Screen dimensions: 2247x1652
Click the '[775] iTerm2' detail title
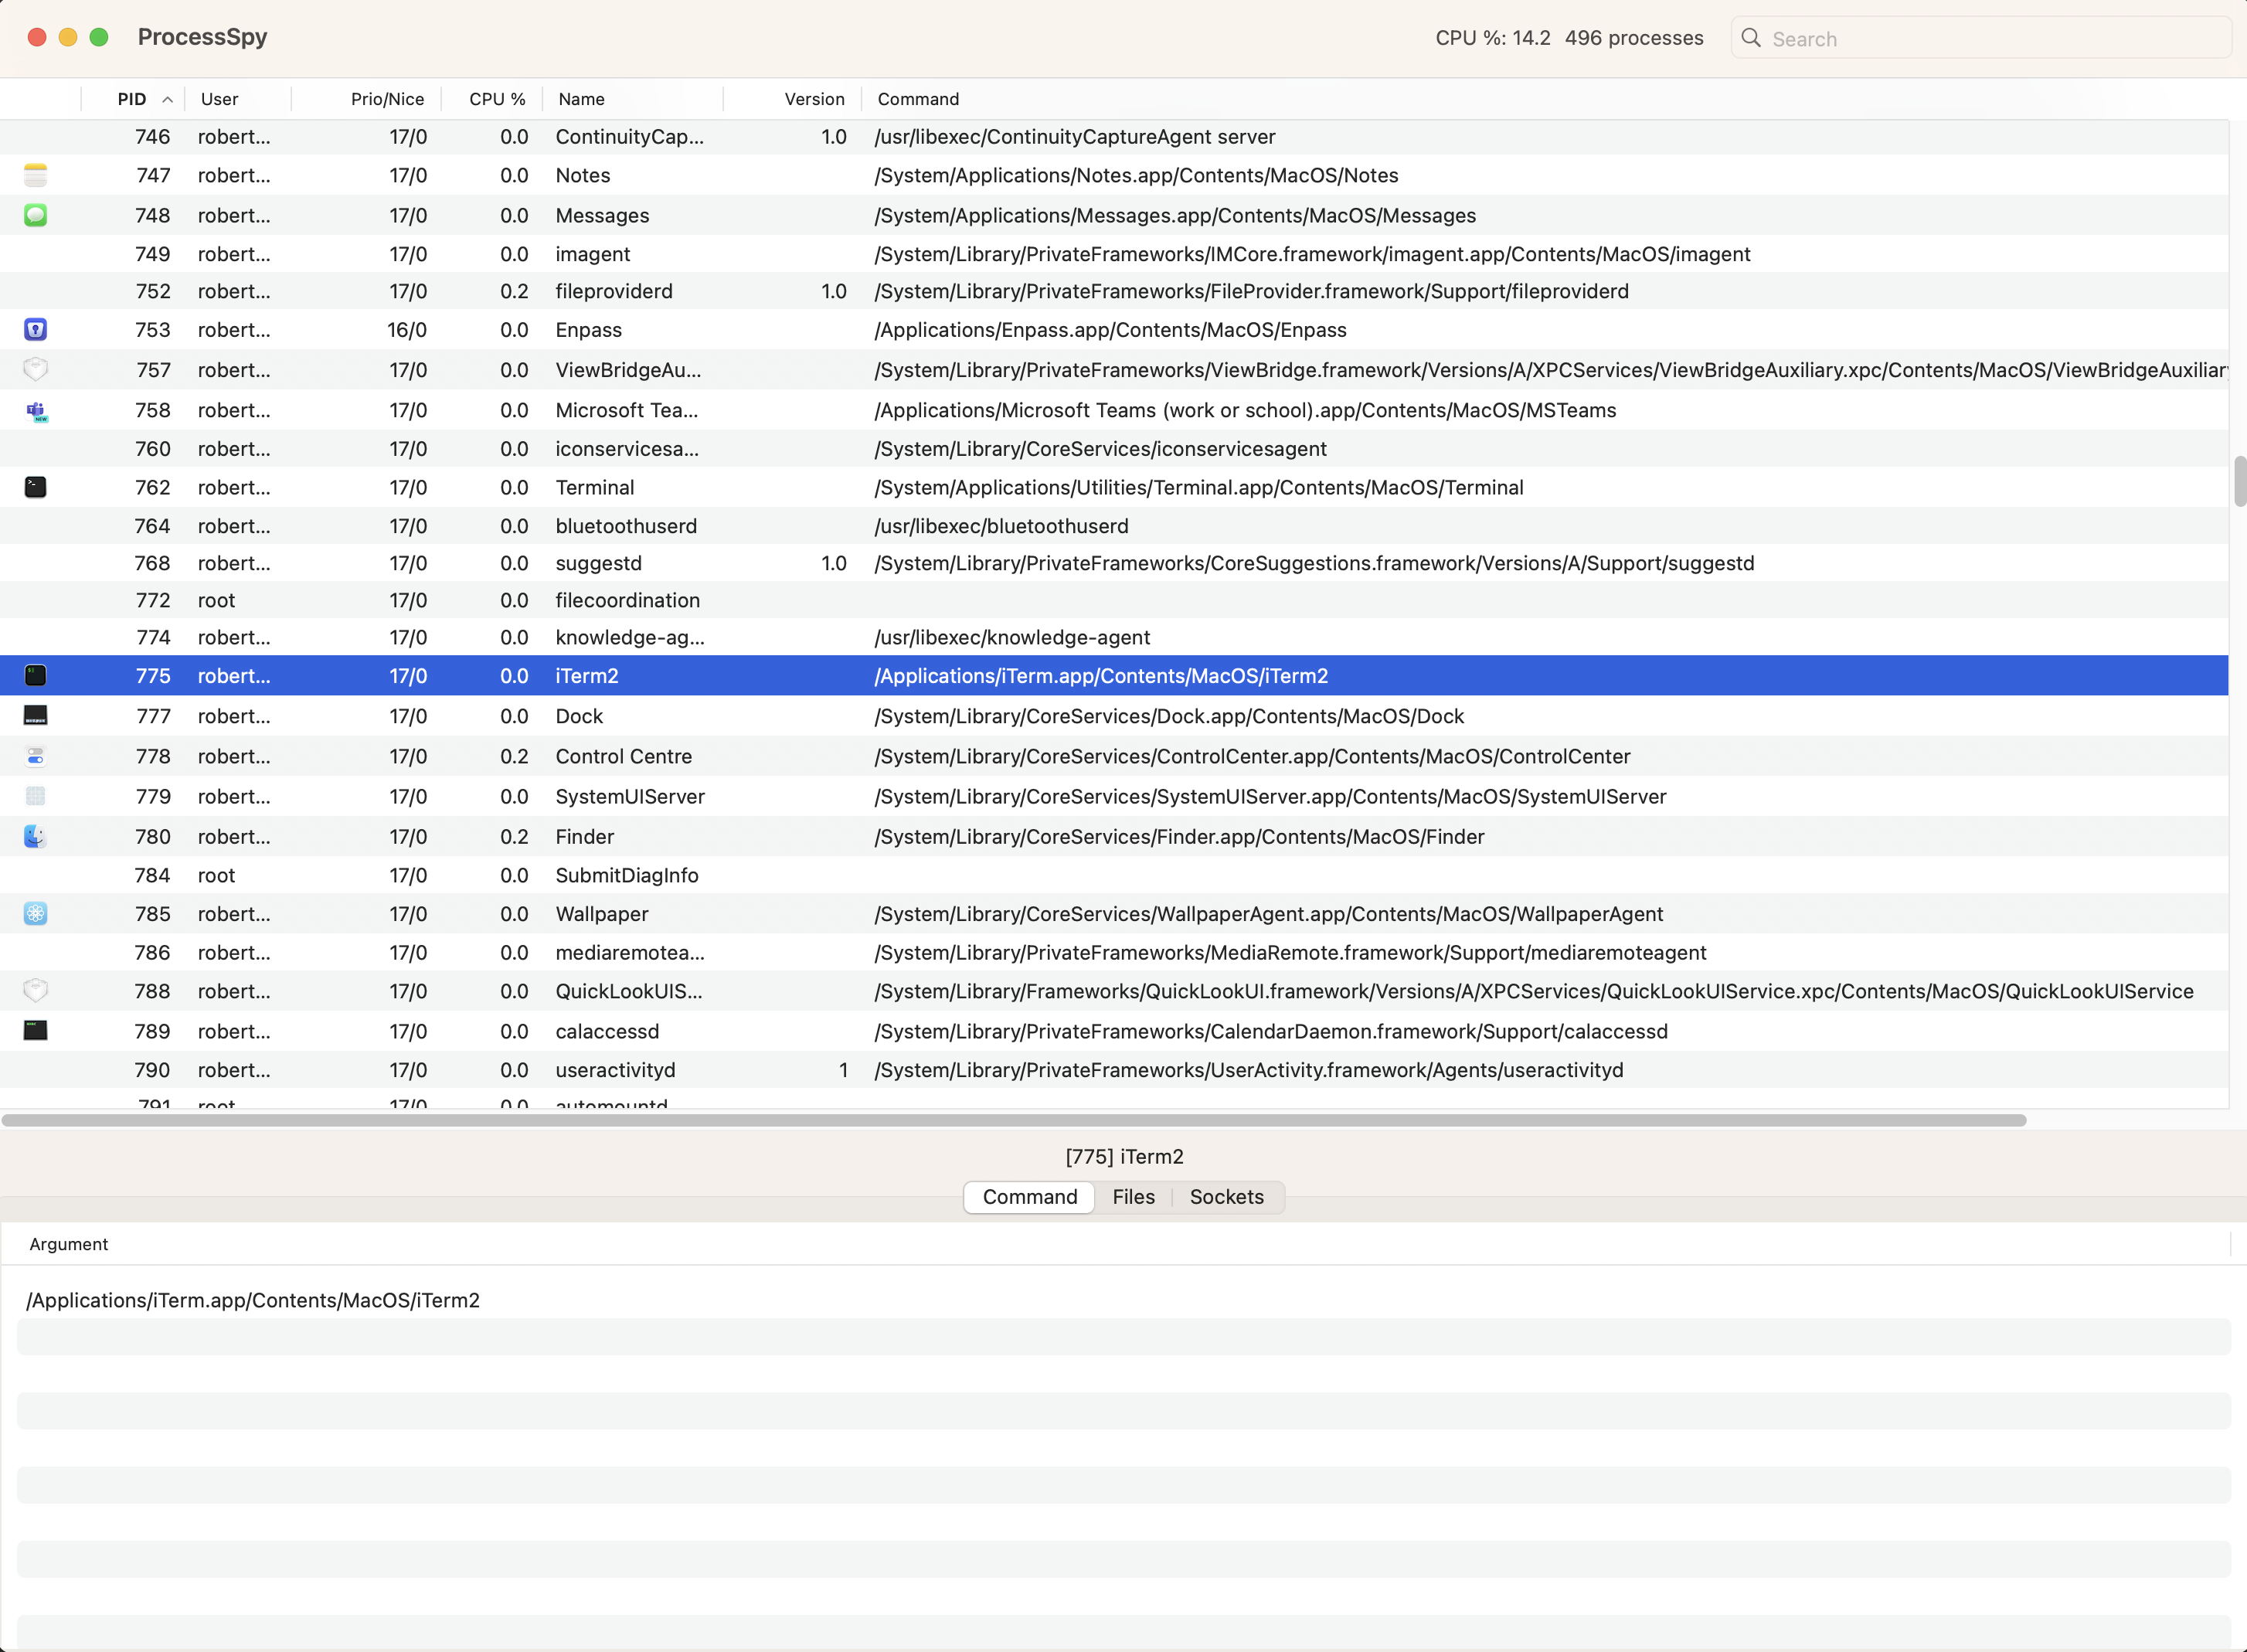tap(1124, 1157)
